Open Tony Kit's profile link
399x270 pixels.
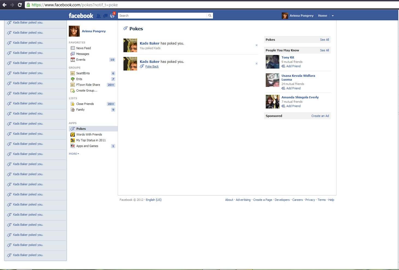coord(288,57)
